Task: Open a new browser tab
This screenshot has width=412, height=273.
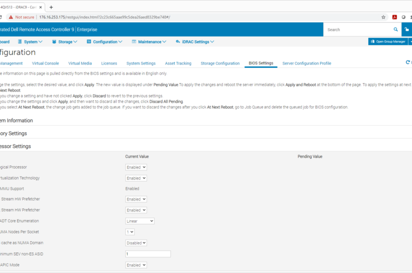Action: click(x=51, y=7)
